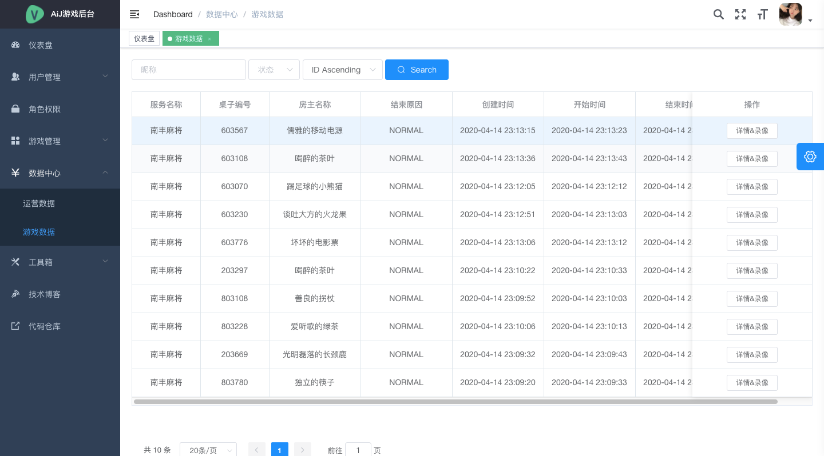Image resolution: width=824 pixels, height=456 pixels.
Task: Click the header search magnifier icon
Action: 718,14
